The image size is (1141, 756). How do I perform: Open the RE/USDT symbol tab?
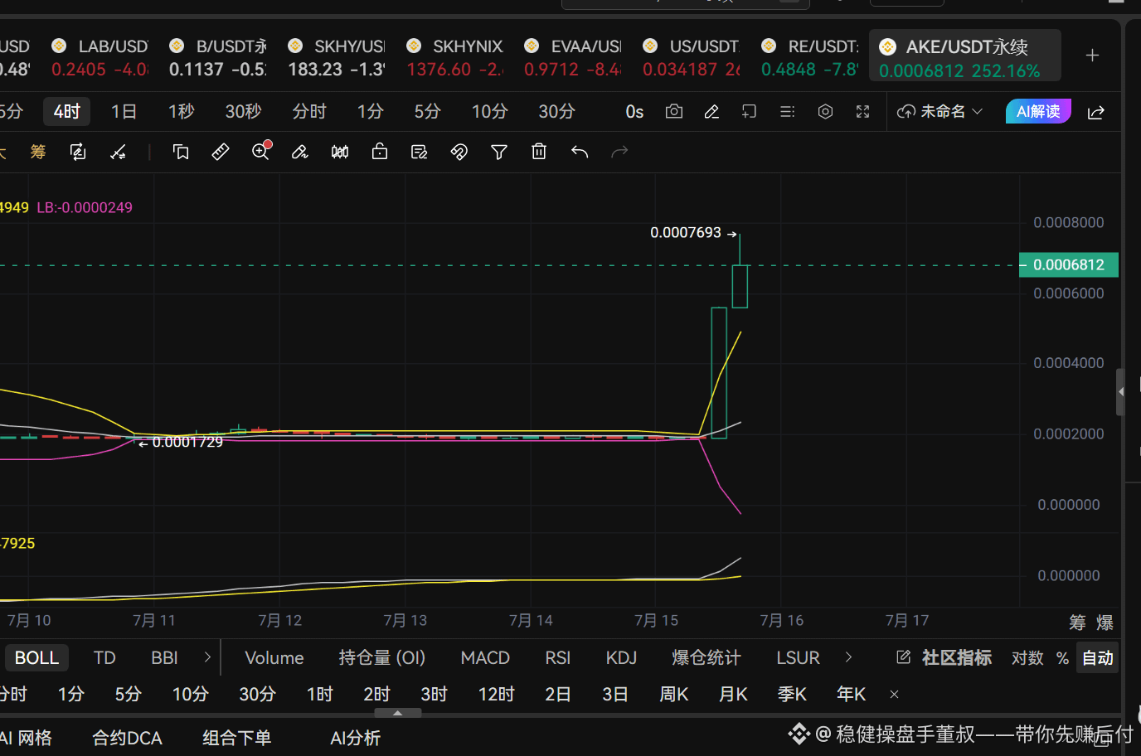click(809, 57)
